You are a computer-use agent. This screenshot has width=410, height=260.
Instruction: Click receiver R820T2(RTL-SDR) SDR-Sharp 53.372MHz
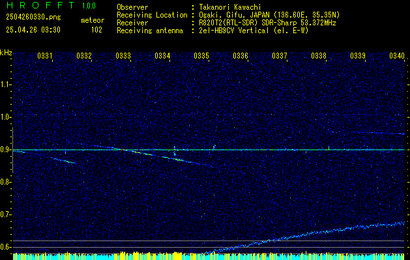point(267,23)
